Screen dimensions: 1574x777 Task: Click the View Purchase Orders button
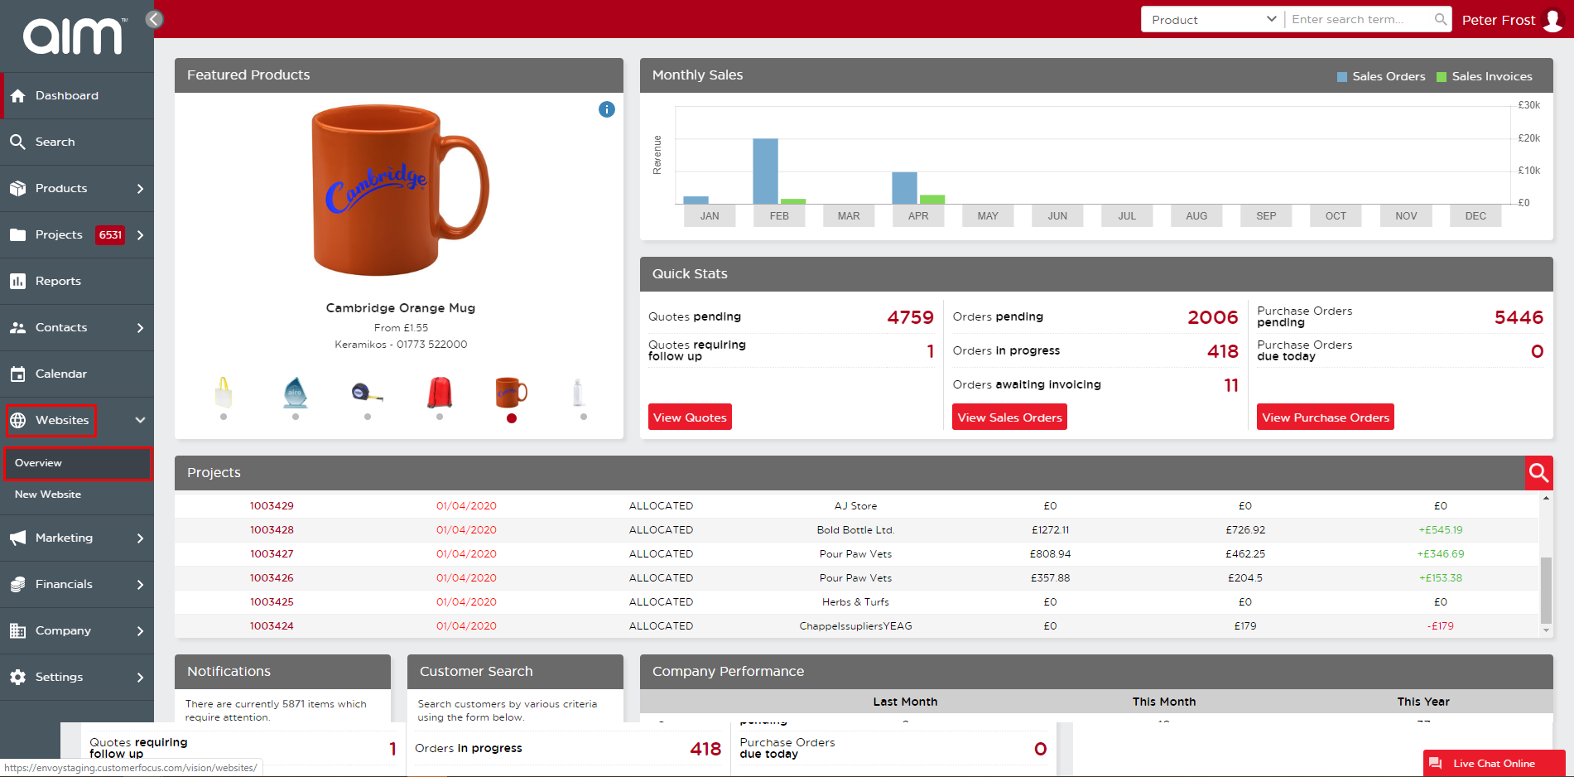[1325, 417]
